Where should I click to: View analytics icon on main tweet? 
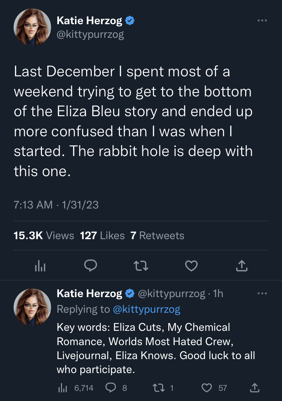click(40, 266)
